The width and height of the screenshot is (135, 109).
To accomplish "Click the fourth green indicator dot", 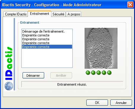I will pyautogui.click(x=104, y=73).
